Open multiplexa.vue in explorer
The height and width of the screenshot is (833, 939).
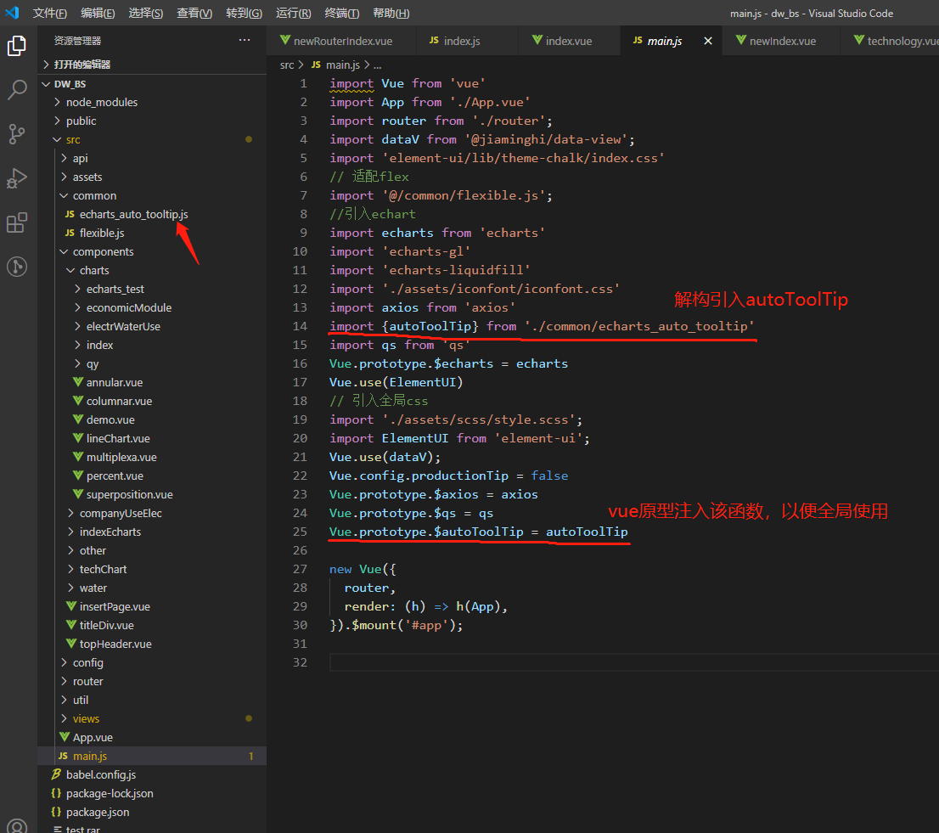coord(152,457)
